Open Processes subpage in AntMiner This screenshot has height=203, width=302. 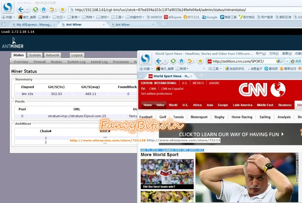point(121,62)
